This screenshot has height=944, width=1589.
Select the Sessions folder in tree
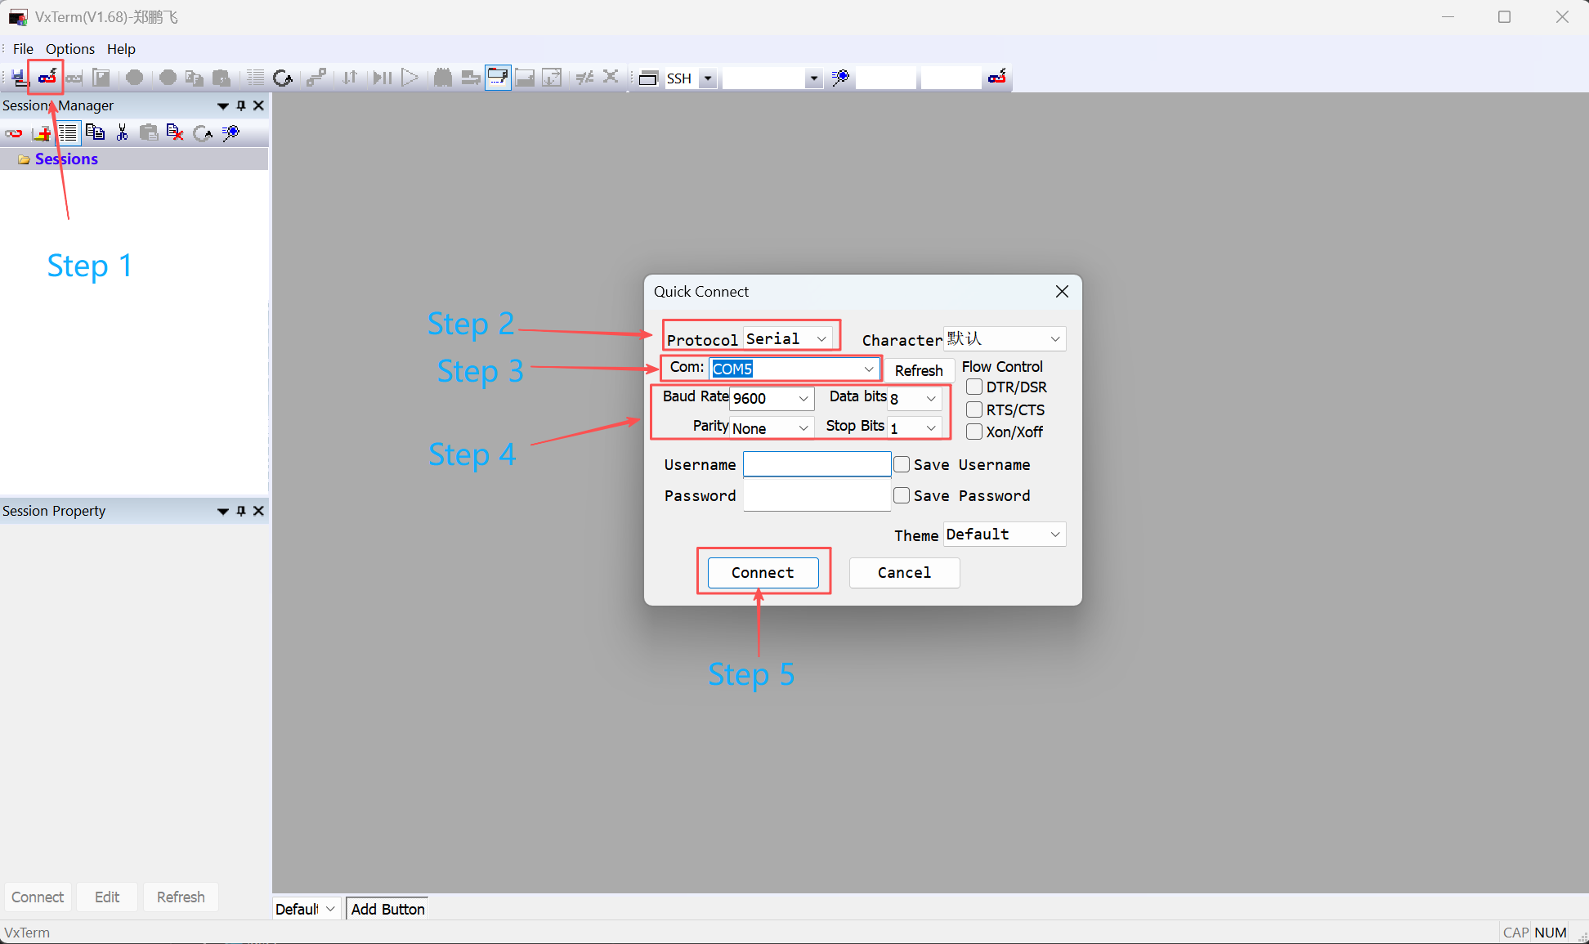(65, 159)
